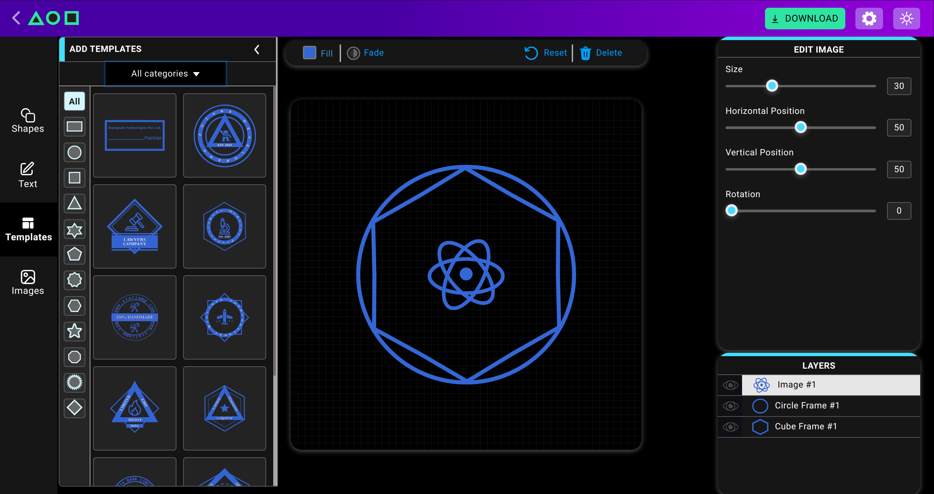Open the All categories dropdown
934x494 pixels.
pyautogui.click(x=165, y=73)
